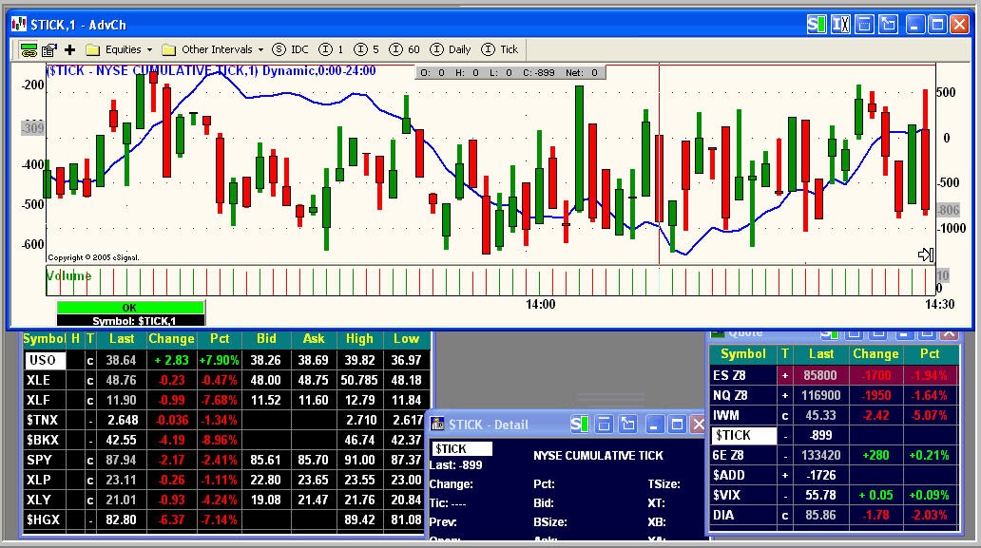This screenshot has width=981, height=548.
Task: Click highlighted $TICK cell in Quote window
Action: (743, 436)
